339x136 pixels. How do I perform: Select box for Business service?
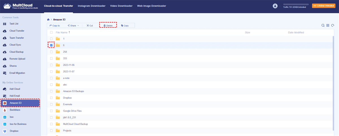(x=18, y=124)
